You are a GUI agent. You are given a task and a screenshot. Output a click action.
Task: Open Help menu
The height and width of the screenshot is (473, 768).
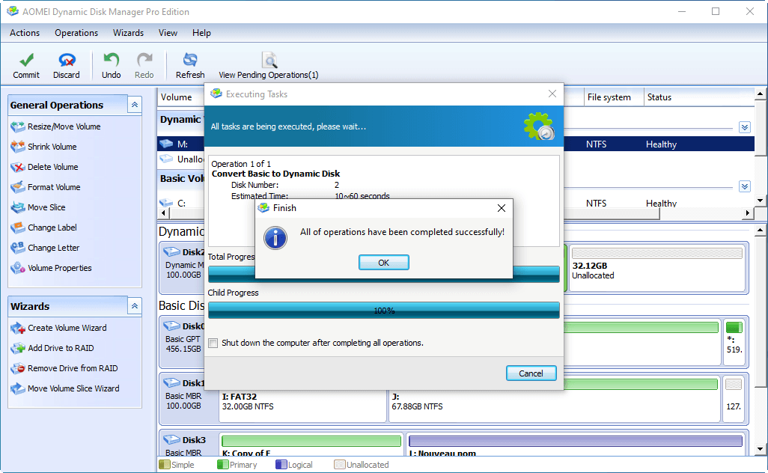point(201,33)
